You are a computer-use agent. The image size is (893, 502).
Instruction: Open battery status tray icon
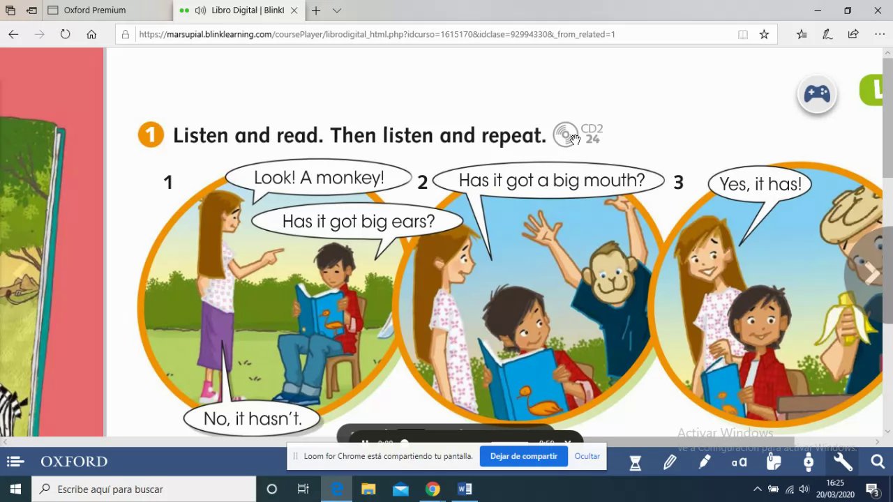pos(774,489)
